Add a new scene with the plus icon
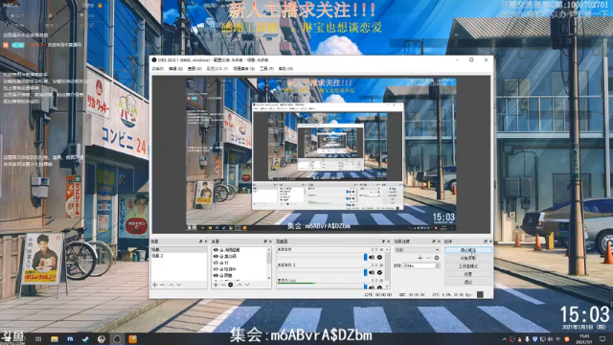Image resolution: width=613 pixels, height=345 pixels. pos(155,285)
